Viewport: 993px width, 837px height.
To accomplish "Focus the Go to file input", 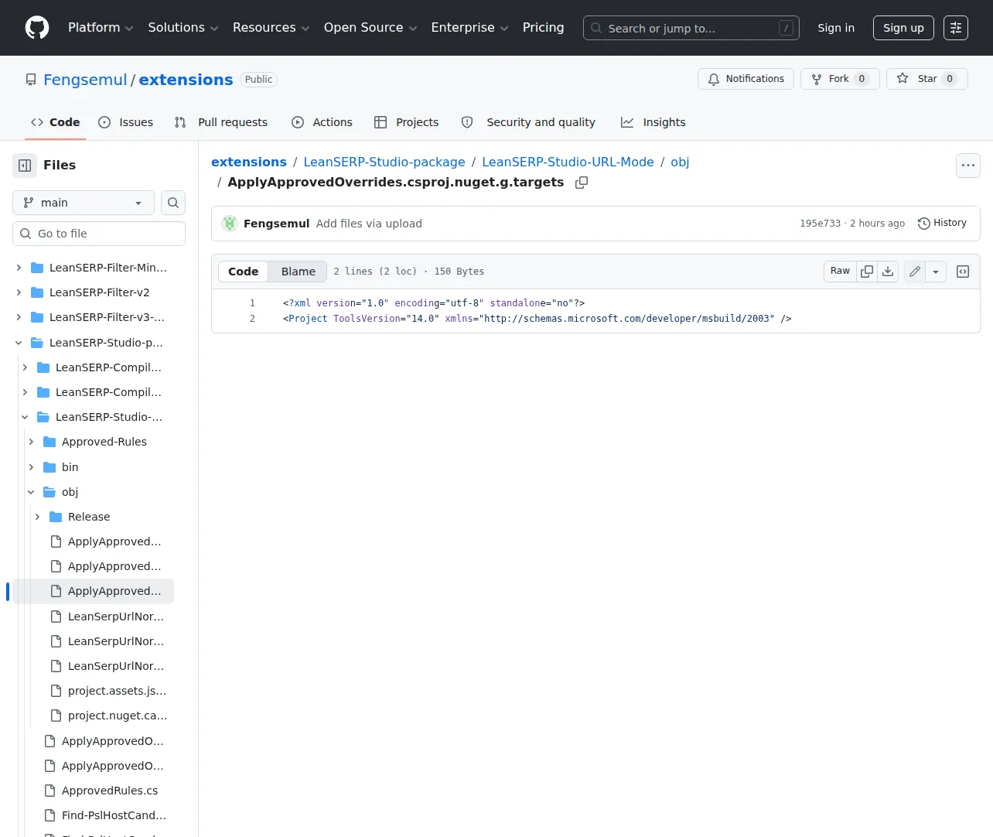I will [x=99, y=234].
